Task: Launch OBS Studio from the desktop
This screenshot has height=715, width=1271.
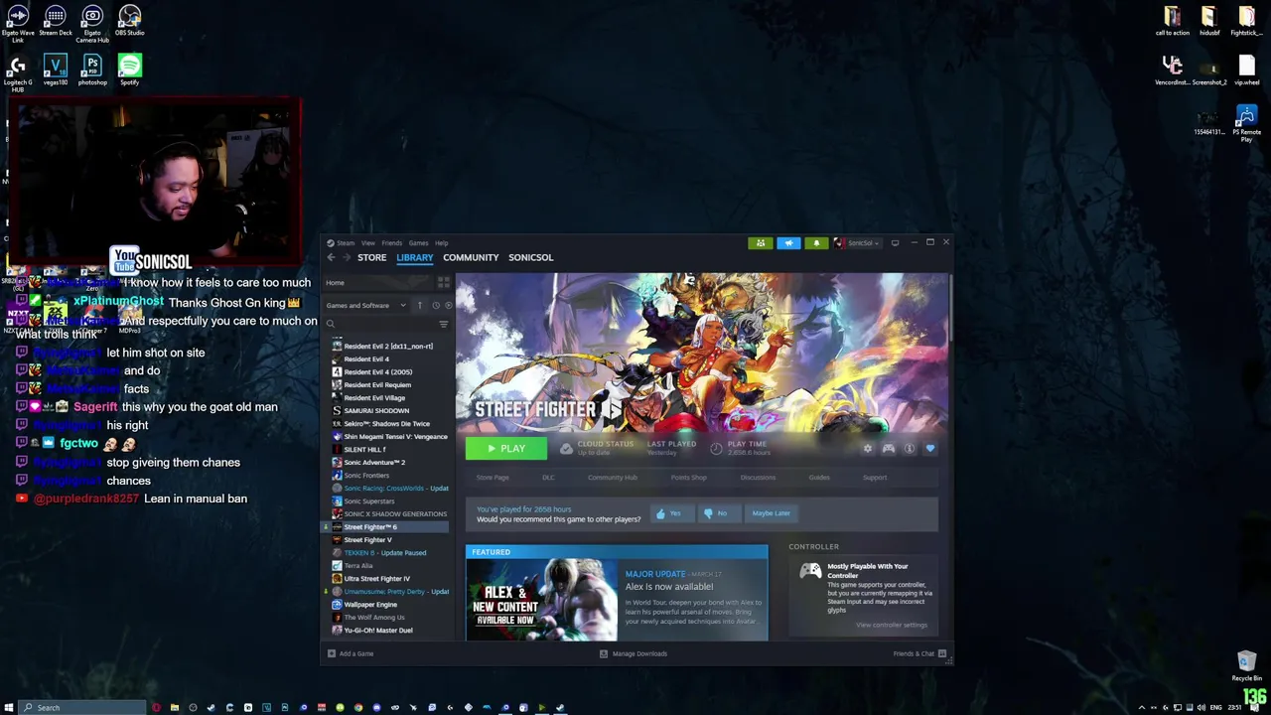Action: coord(129,20)
